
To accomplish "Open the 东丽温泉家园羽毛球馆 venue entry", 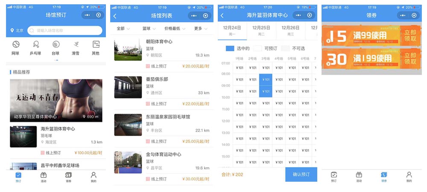I will click(162, 129).
